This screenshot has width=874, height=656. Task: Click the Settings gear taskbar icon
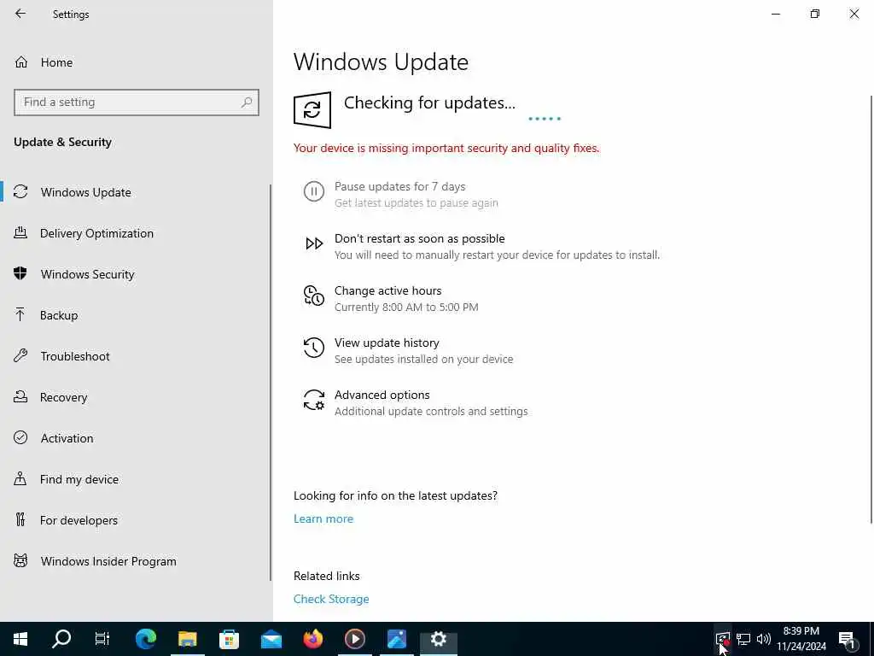tap(439, 639)
